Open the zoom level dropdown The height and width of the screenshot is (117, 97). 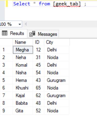[x=20, y=24]
